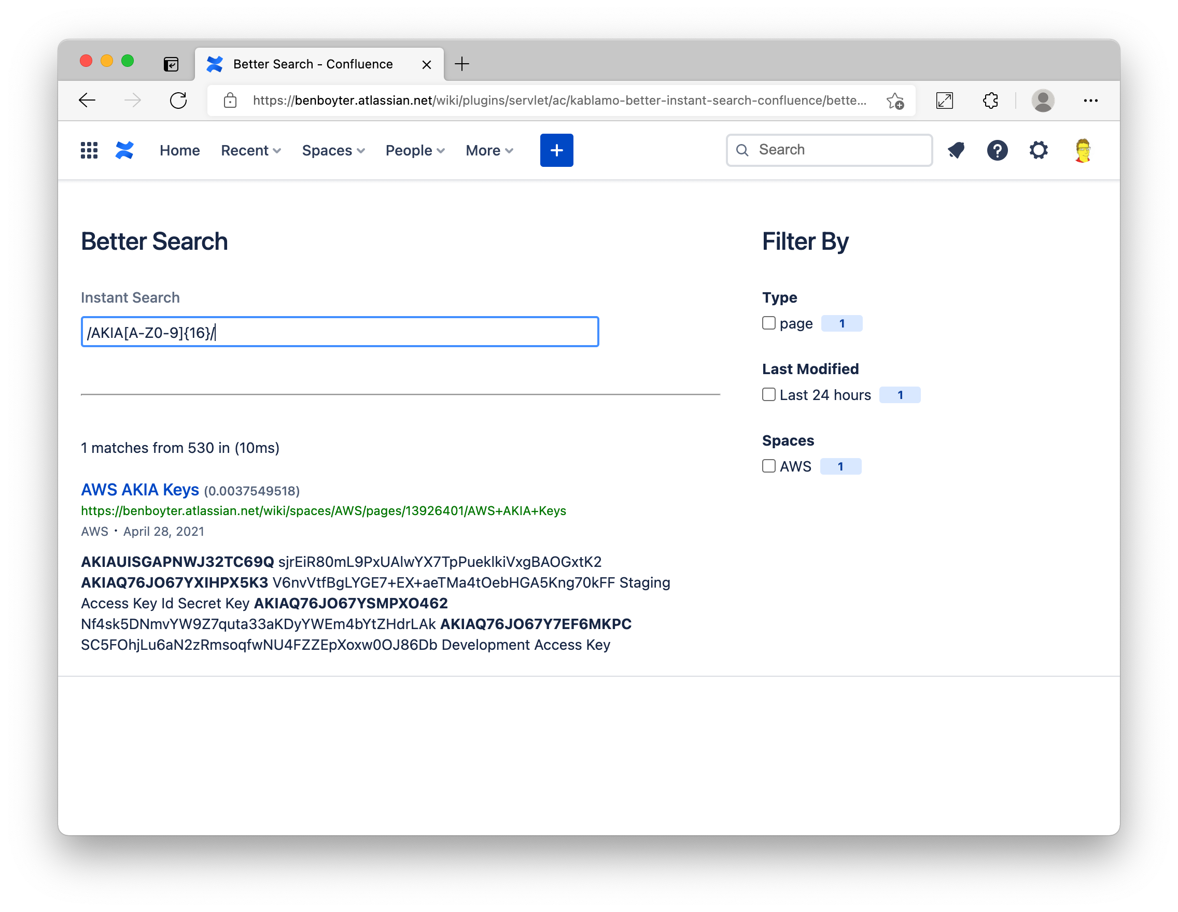Viewport: 1178px width, 912px height.
Task: Open Confluence settings gear icon
Action: coord(1039,150)
